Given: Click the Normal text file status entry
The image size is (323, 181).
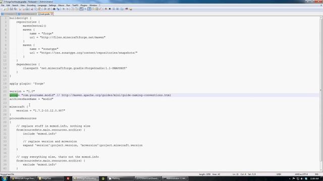Looking at the screenshot, I should (x=7, y=174).
